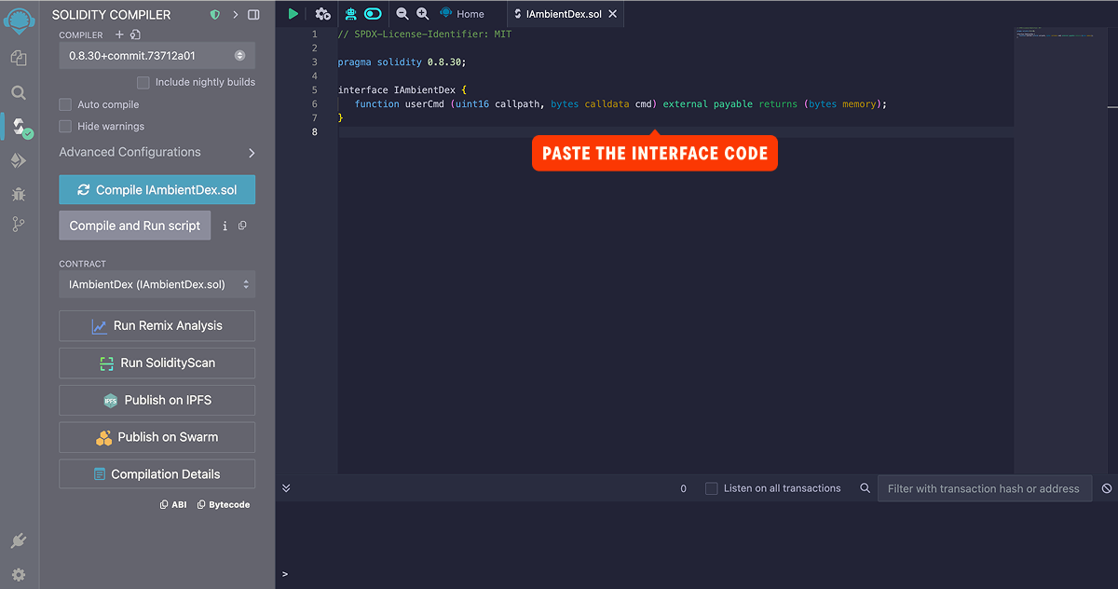Click Compile IAmbientDex.sol button
This screenshot has height=589, width=1118.
tap(157, 189)
